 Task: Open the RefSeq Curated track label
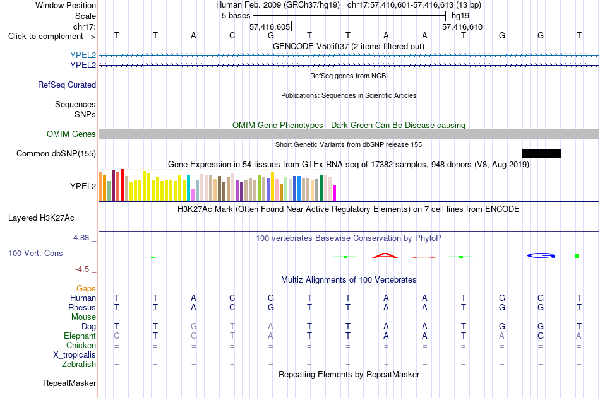67,85
